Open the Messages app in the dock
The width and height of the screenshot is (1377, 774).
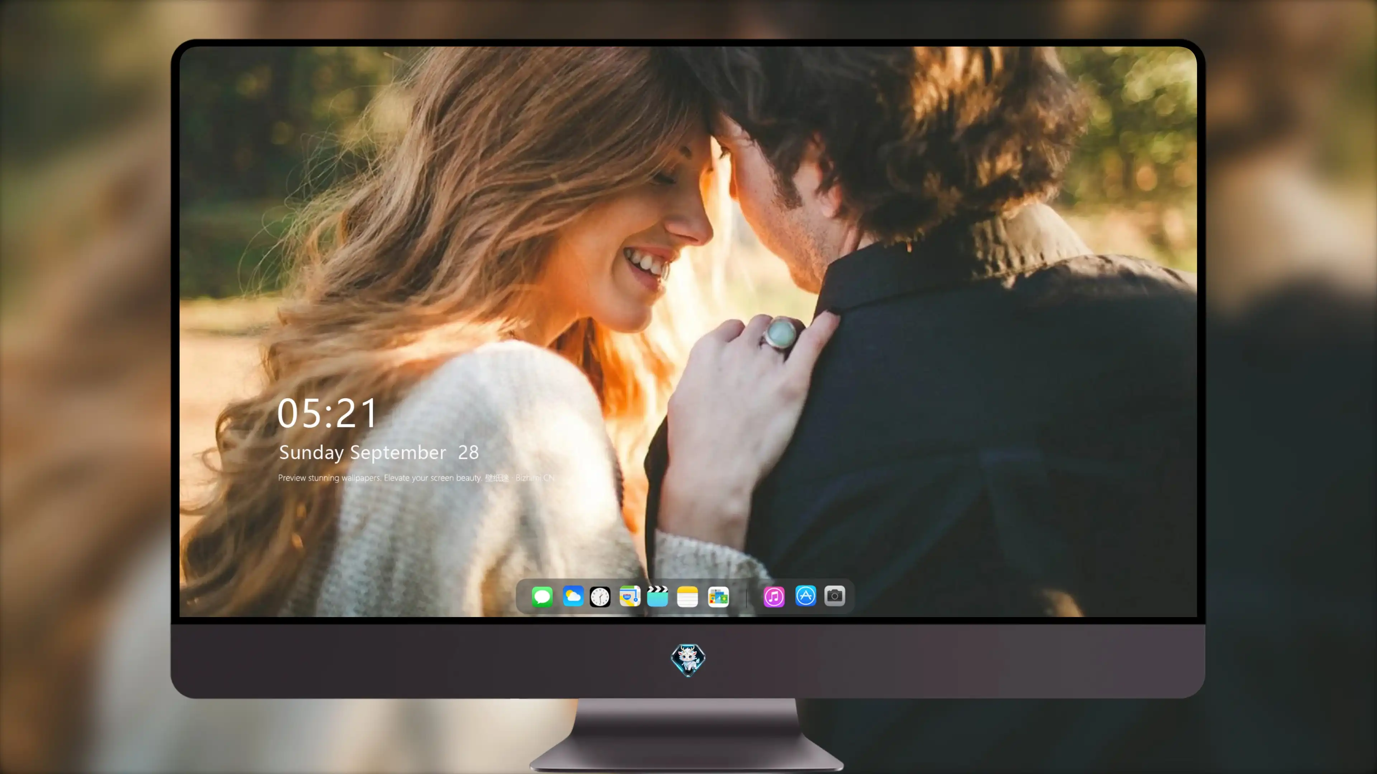(542, 597)
